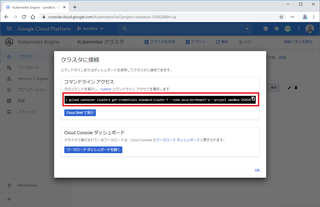
Task: Go forward in browser history
Action: pos(15,17)
